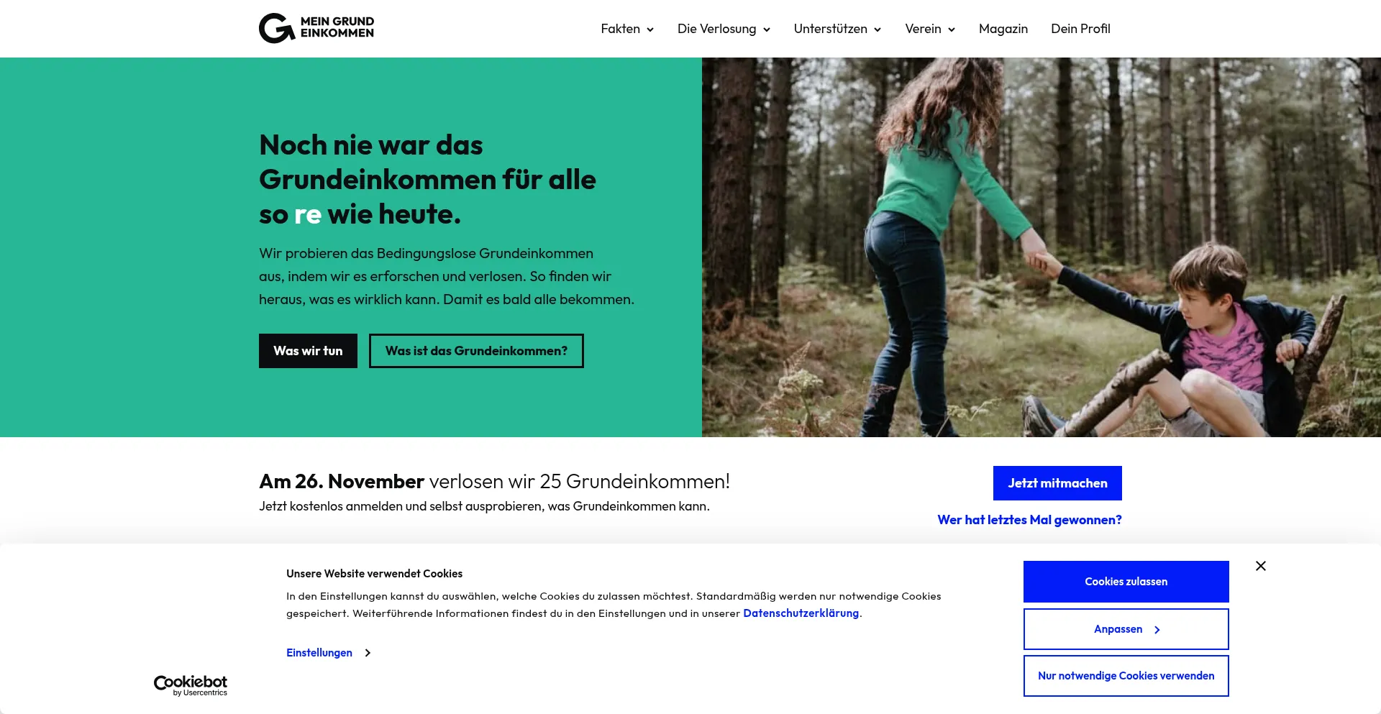Click the Was wir tun button

[x=308, y=351]
